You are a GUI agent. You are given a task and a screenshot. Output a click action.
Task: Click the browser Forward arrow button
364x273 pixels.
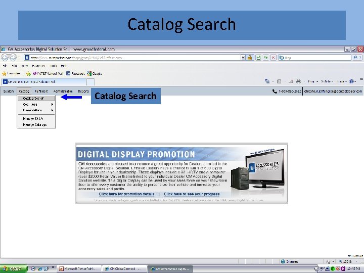(13, 57)
